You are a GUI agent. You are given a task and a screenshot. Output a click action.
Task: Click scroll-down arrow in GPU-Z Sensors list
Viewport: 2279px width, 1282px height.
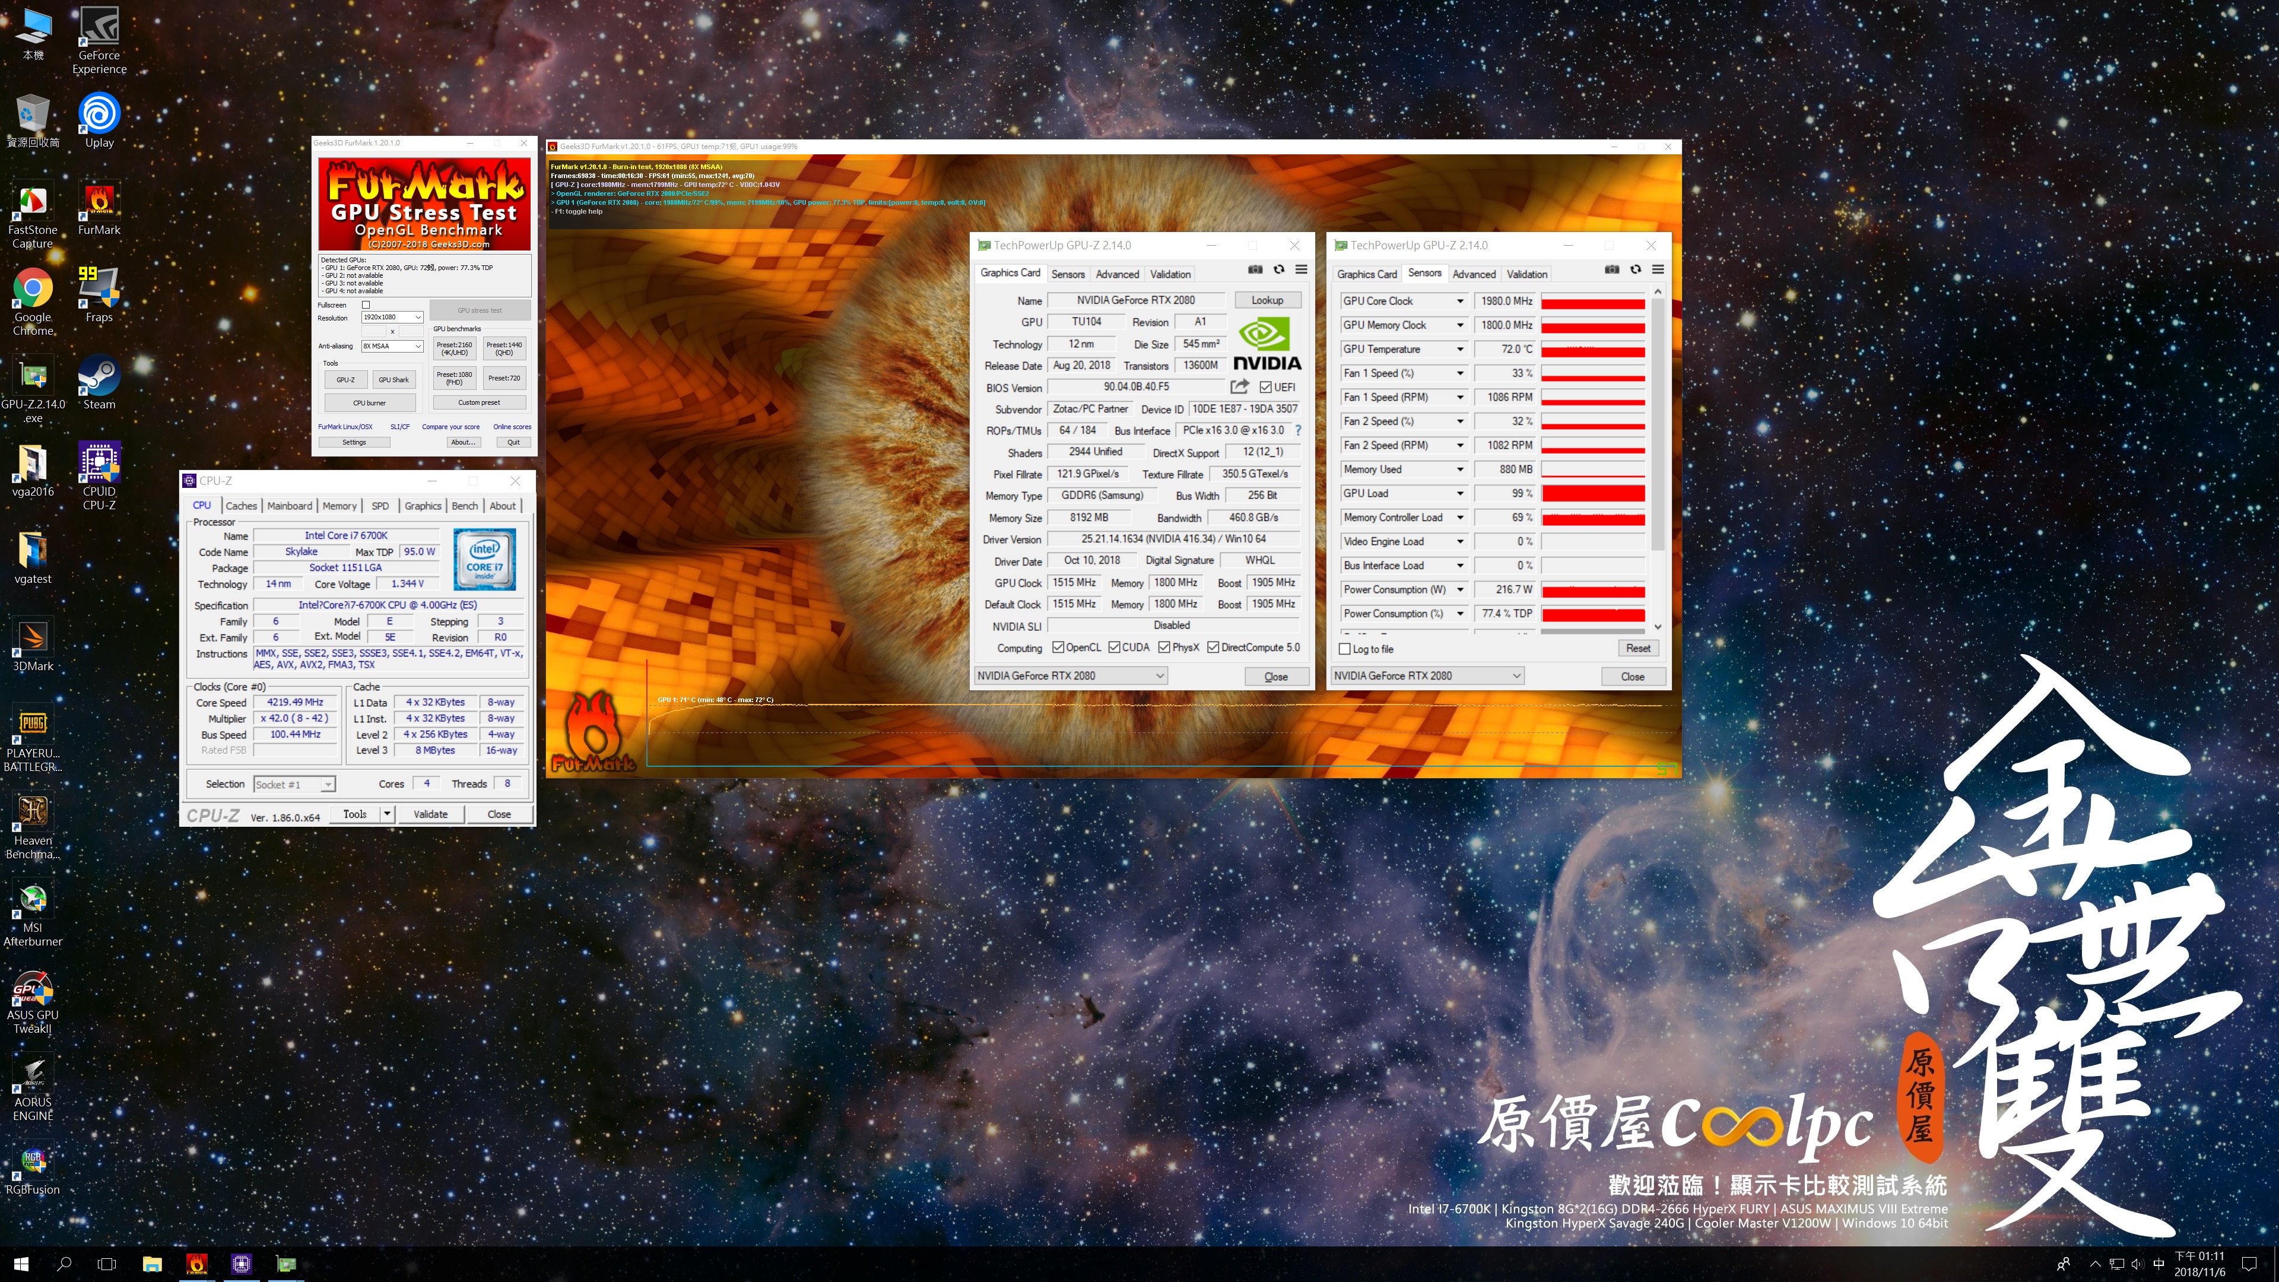pyautogui.click(x=1658, y=626)
